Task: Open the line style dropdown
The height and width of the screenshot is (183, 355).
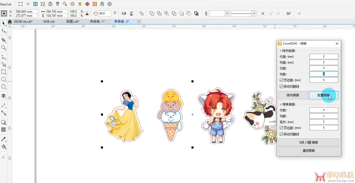Action: point(254,13)
